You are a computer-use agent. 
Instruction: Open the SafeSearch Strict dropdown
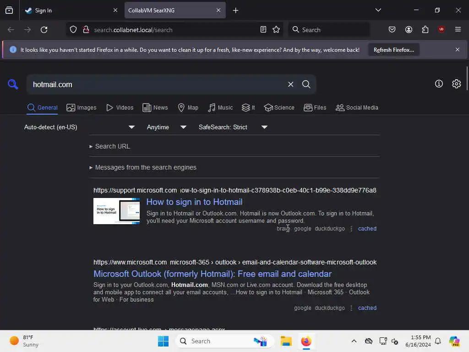click(233, 127)
